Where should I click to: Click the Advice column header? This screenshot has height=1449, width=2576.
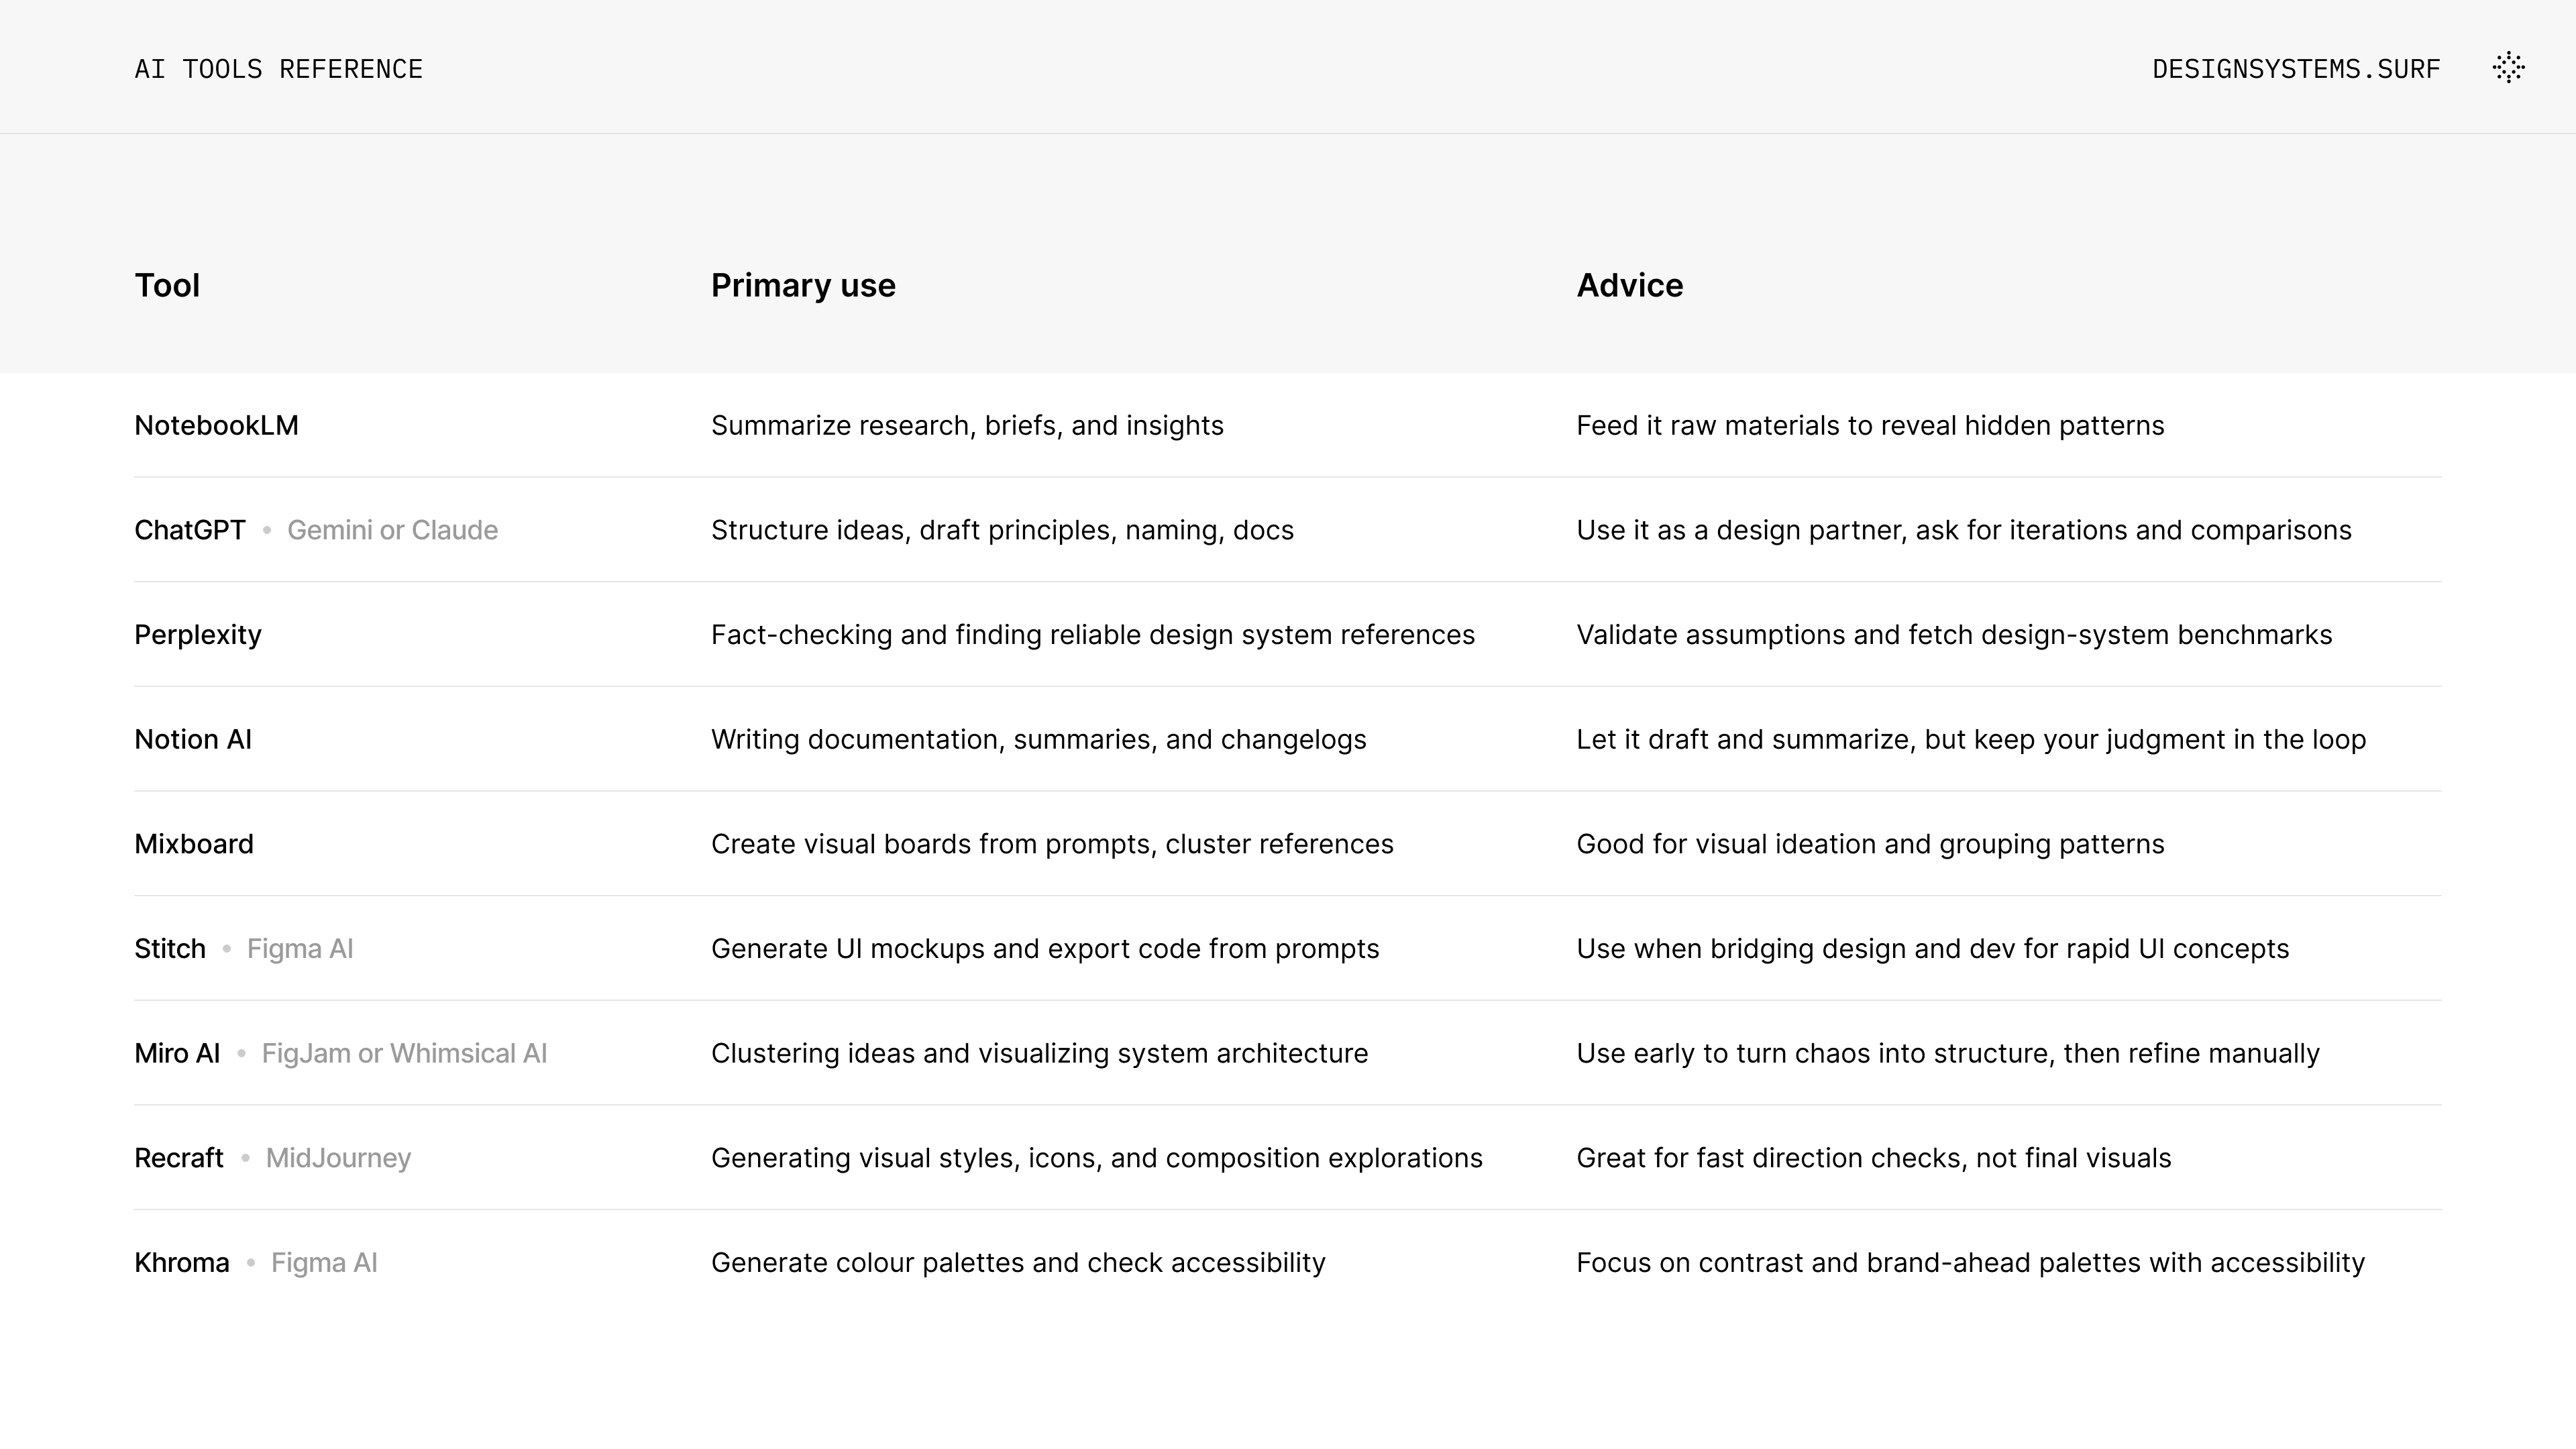tap(1629, 286)
